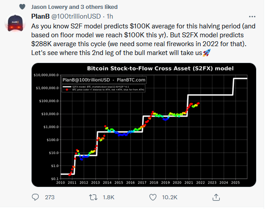Click the tweet body text paragraph

(x=143, y=39)
